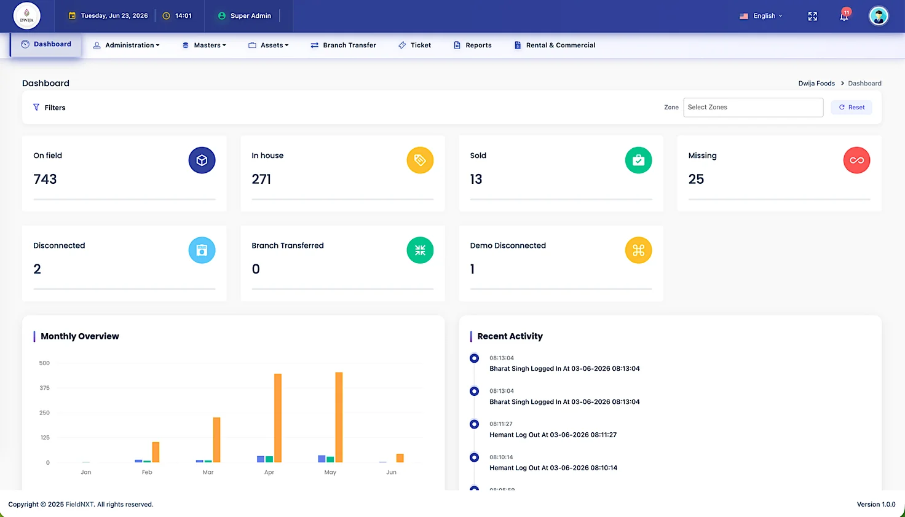Viewport: 905px width, 517px height.
Task: Go to Branch Transfer menu
Action: pyautogui.click(x=343, y=45)
